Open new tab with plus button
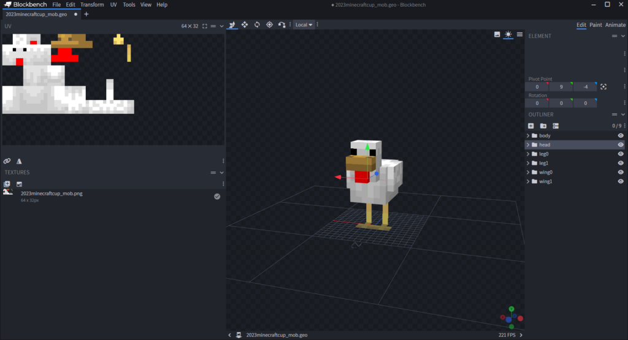The height and width of the screenshot is (340, 628). click(x=86, y=14)
